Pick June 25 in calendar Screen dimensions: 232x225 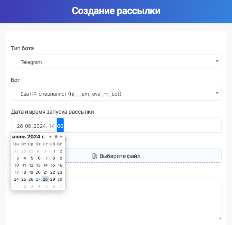click(x=24, y=180)
